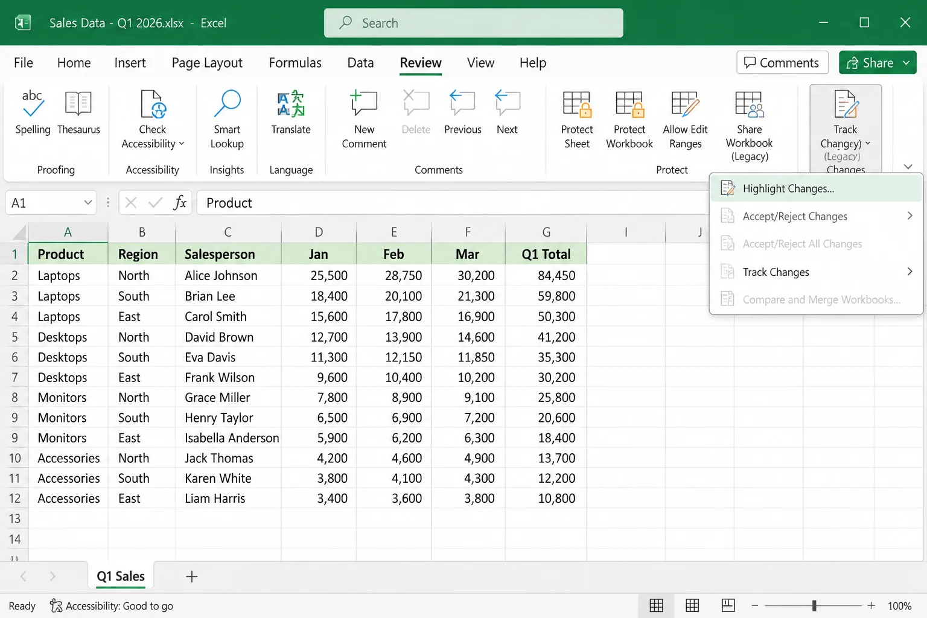Open Smart Lookup insights
Screen dimensions: 927x618
[x=227, y=119]
